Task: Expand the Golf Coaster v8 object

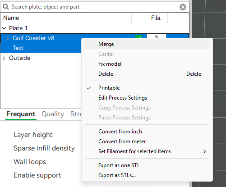Action: coord(8,38)
